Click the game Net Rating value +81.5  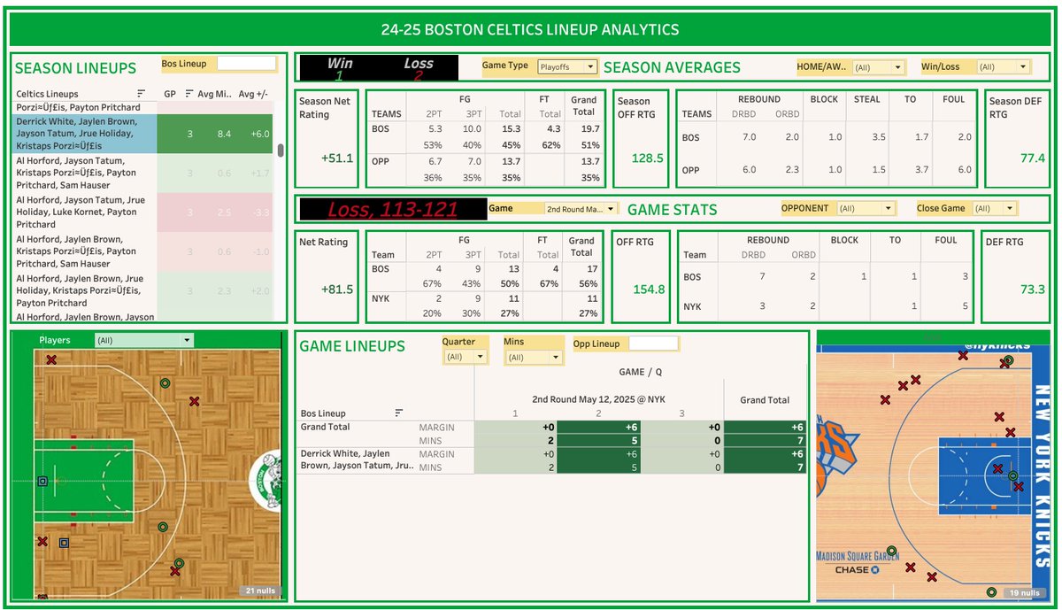339,290
